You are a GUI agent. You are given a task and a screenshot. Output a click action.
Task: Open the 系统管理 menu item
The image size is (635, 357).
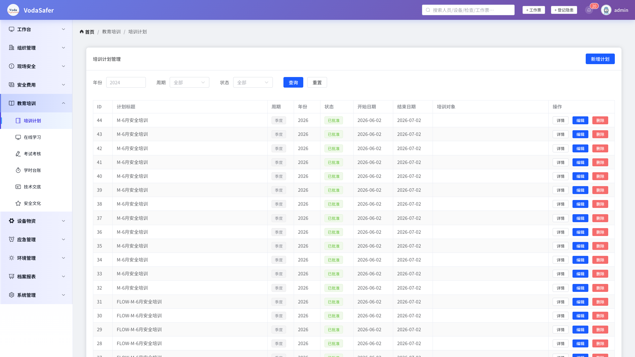coord(36,295)
